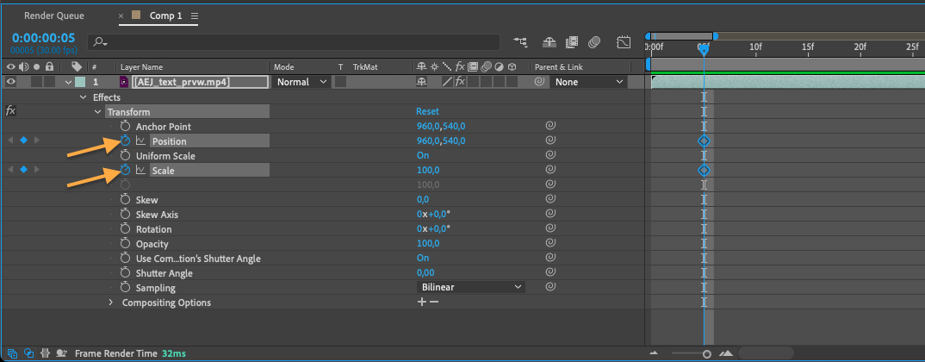Click the layer search field
This screenshot has width=925, height=362.
tap(294, 42)
